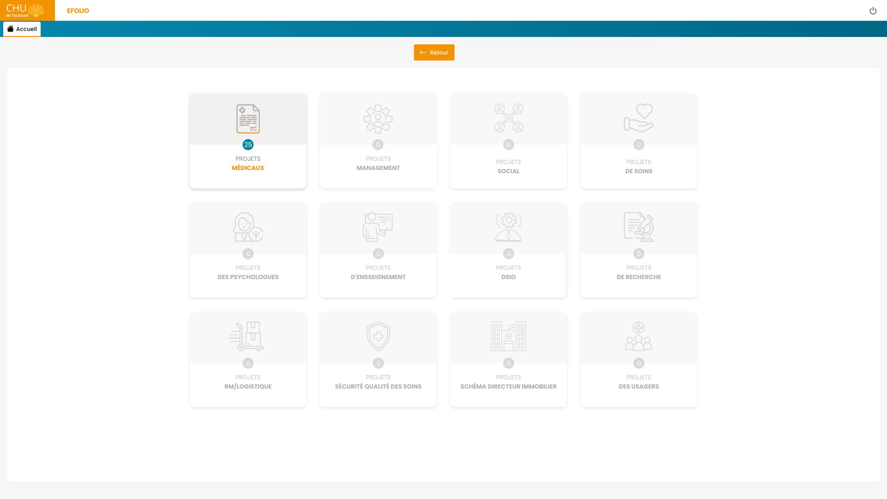Image resolution: width=887 pixels, height=499 pixels.
Task: Click the De Recherche microscope icon
Action: tap(638, 227)
